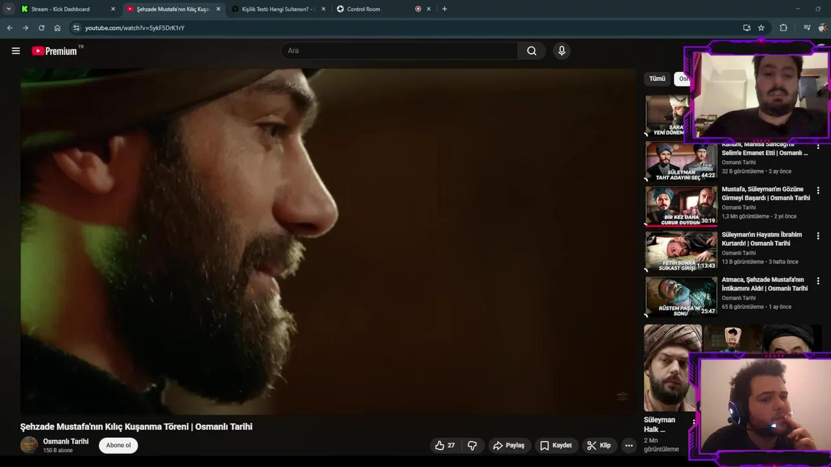View site information icon in address bar
The height and width of the screenshot is (467, 831).
click(x=76, y=28)
